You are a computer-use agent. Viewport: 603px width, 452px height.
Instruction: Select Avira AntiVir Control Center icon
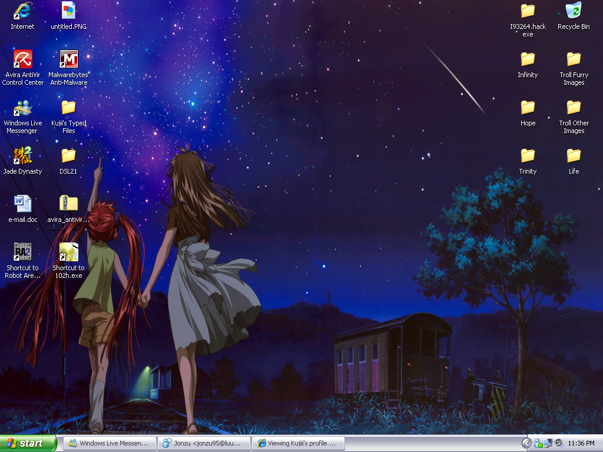(x=23, y=59)
